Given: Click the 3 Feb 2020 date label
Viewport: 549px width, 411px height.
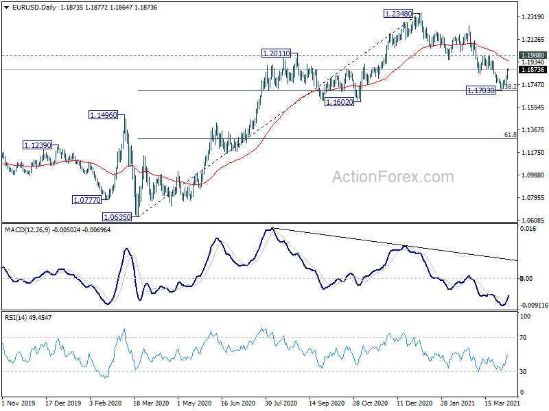Looking at the screenshot, I should tap(106, 403).
